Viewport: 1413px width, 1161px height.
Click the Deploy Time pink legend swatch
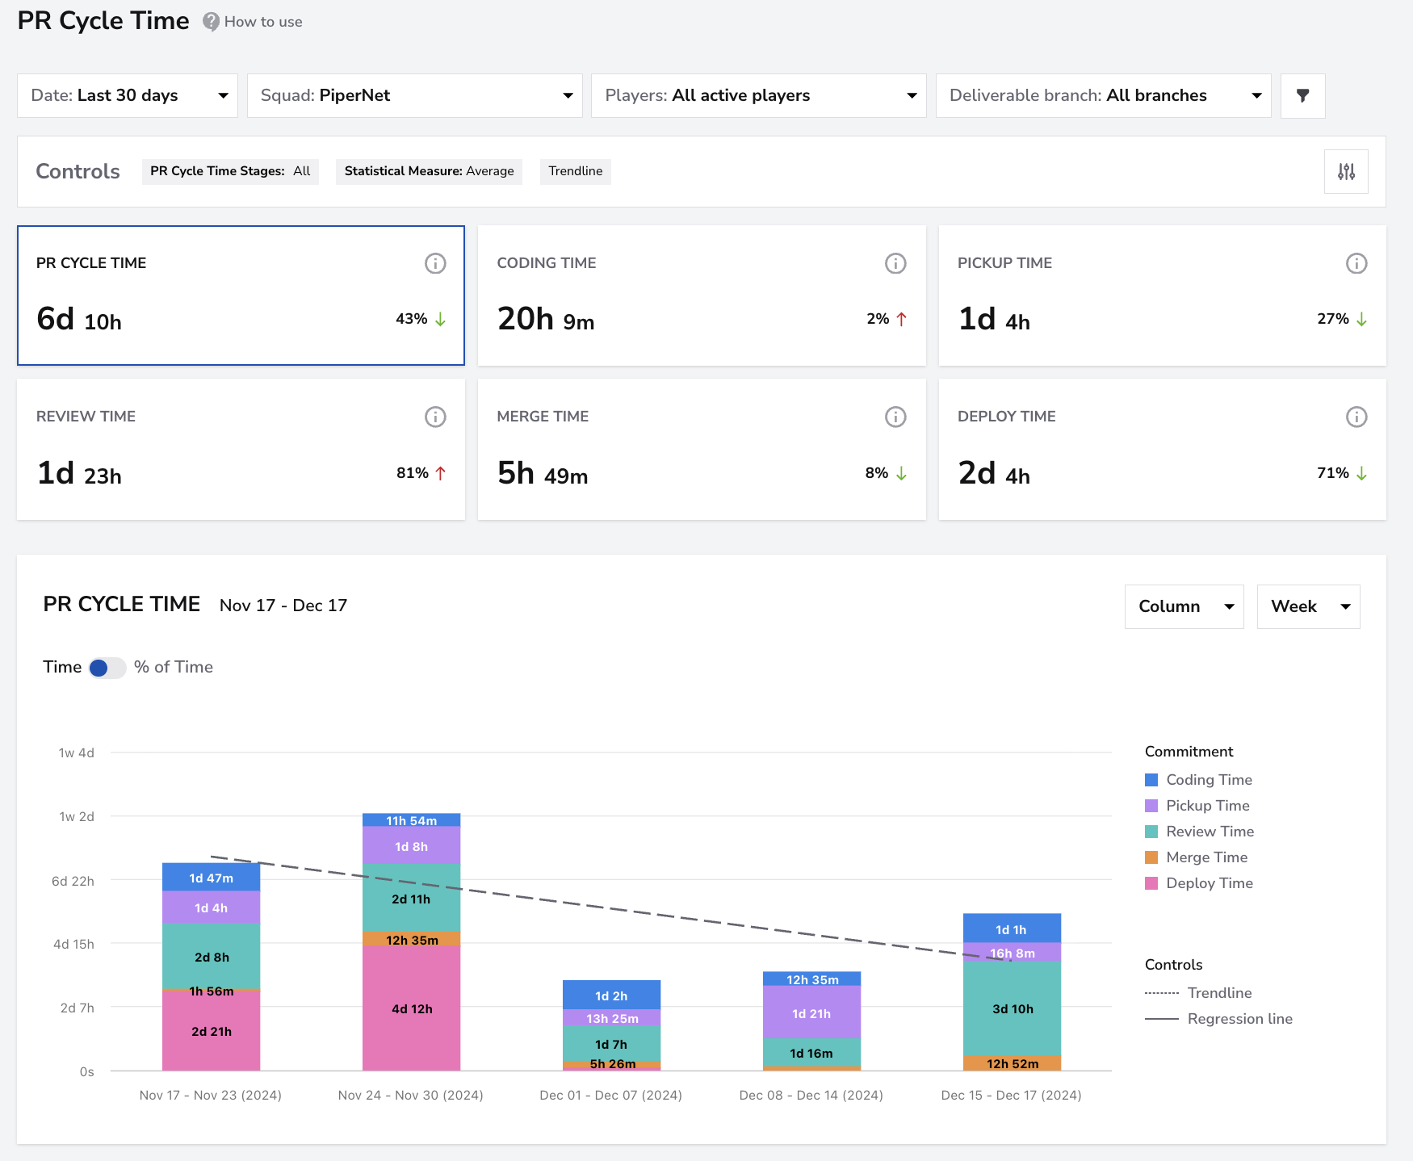1151,883
